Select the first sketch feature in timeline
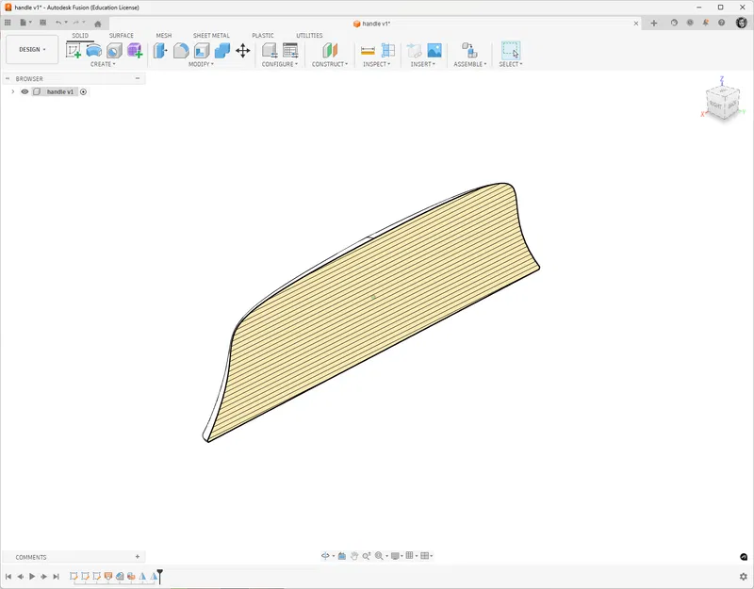This screenshot has width=754, height=589. tap(74, 576)
